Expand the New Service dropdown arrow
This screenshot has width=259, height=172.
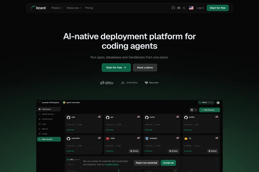(218, 110)
